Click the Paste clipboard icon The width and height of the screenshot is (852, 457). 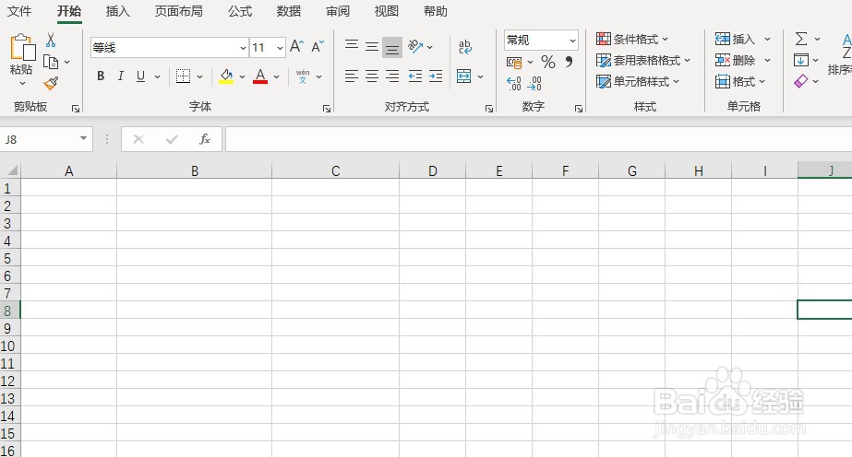[22, 47]
